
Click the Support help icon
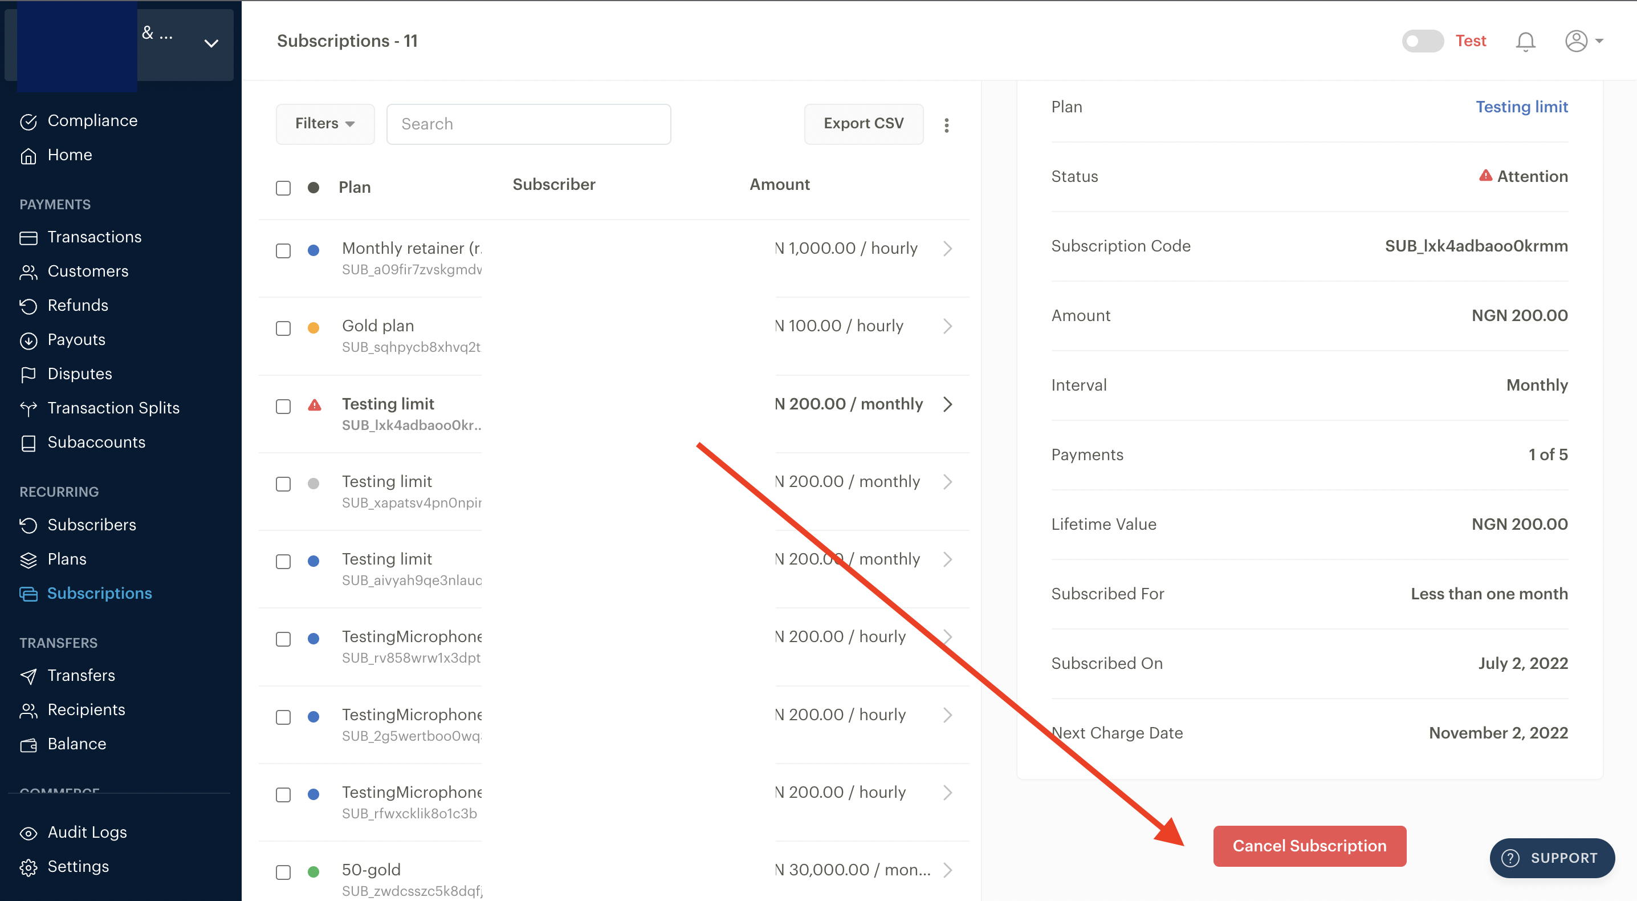tap(1510, 858)
